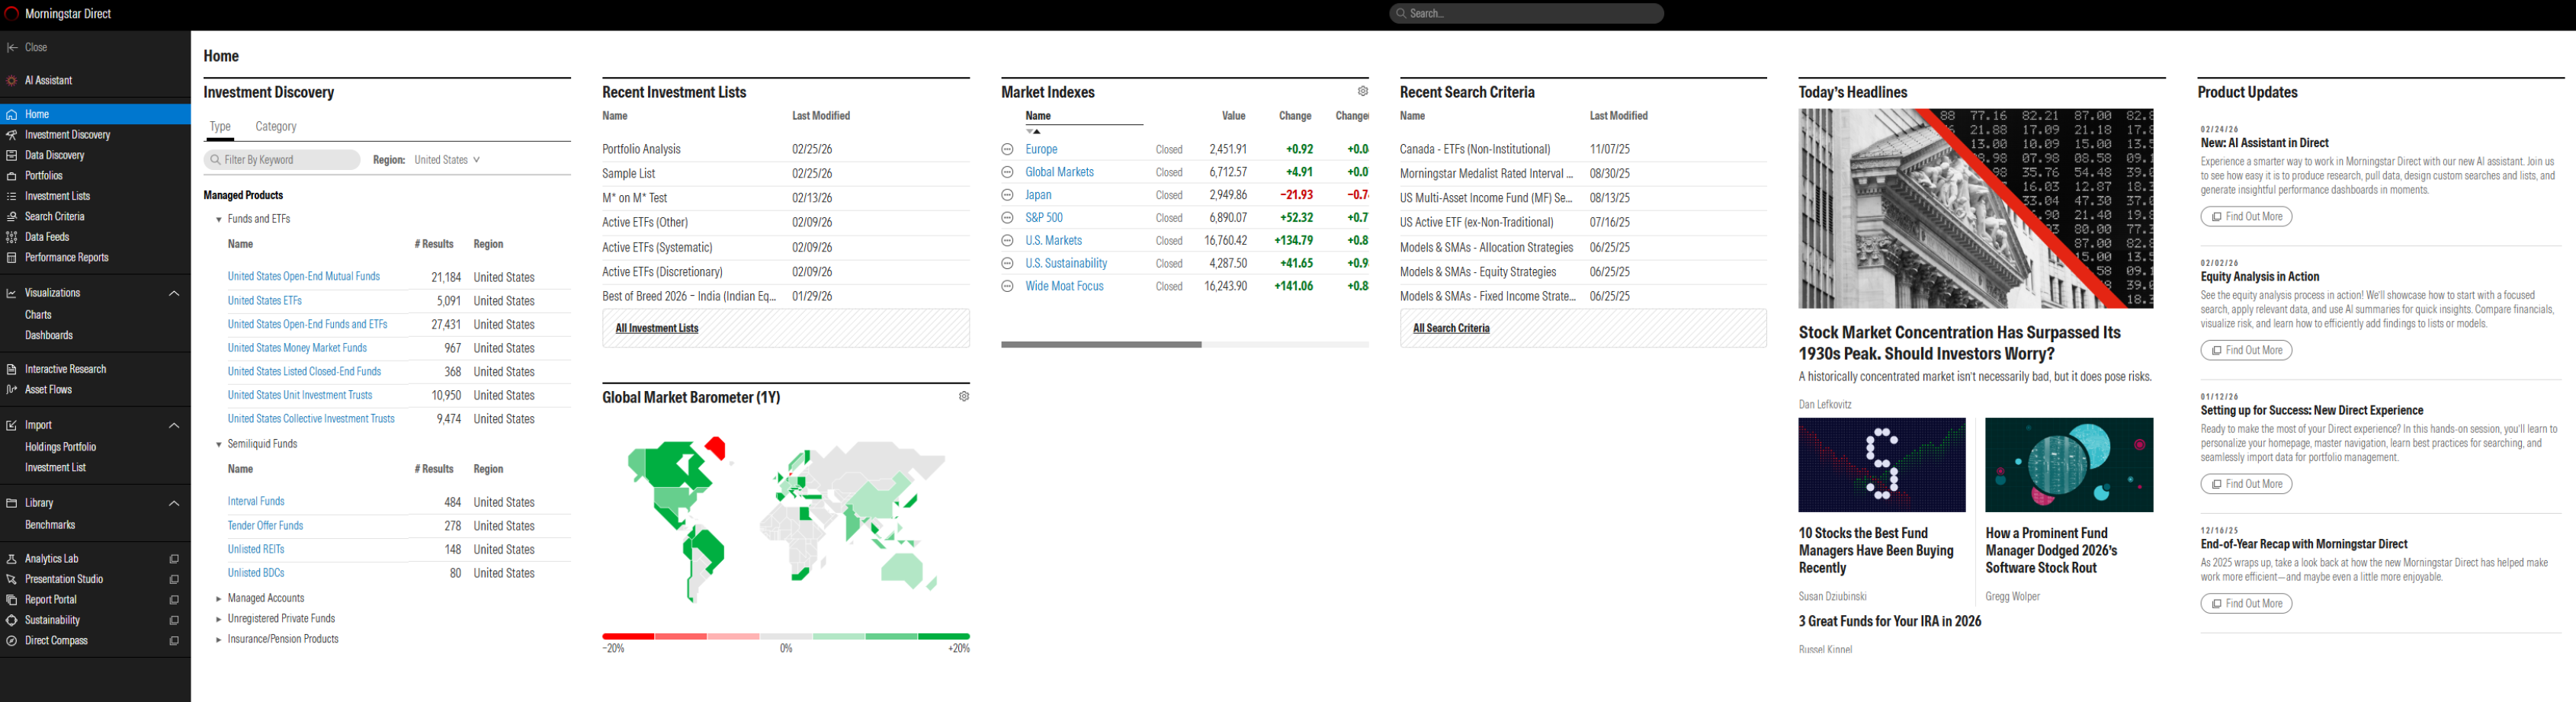Switch to the Category tab
The image size is (2576, 702).
tap(276, 127)
